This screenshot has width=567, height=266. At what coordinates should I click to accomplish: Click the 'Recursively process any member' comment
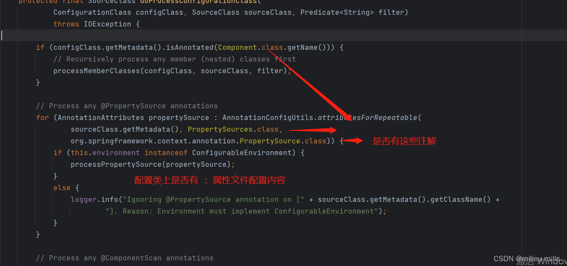[174, 59]
